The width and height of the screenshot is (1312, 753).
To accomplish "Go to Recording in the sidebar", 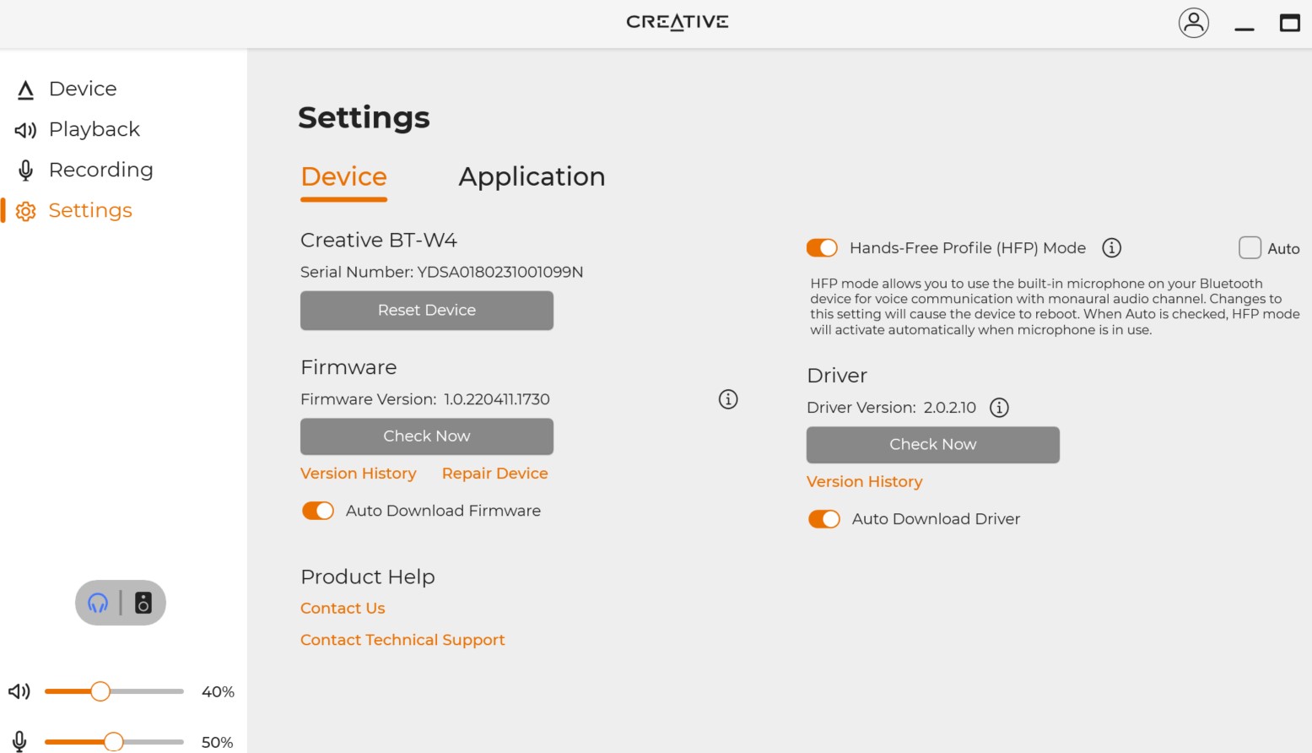I will point(100,170).
